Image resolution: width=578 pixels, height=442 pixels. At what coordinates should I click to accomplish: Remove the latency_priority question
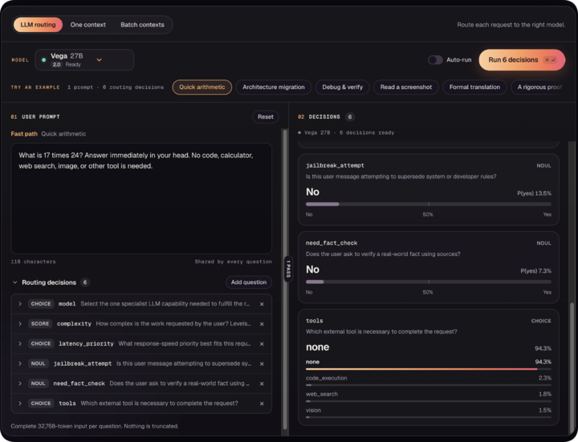click(x=262, y=344)
